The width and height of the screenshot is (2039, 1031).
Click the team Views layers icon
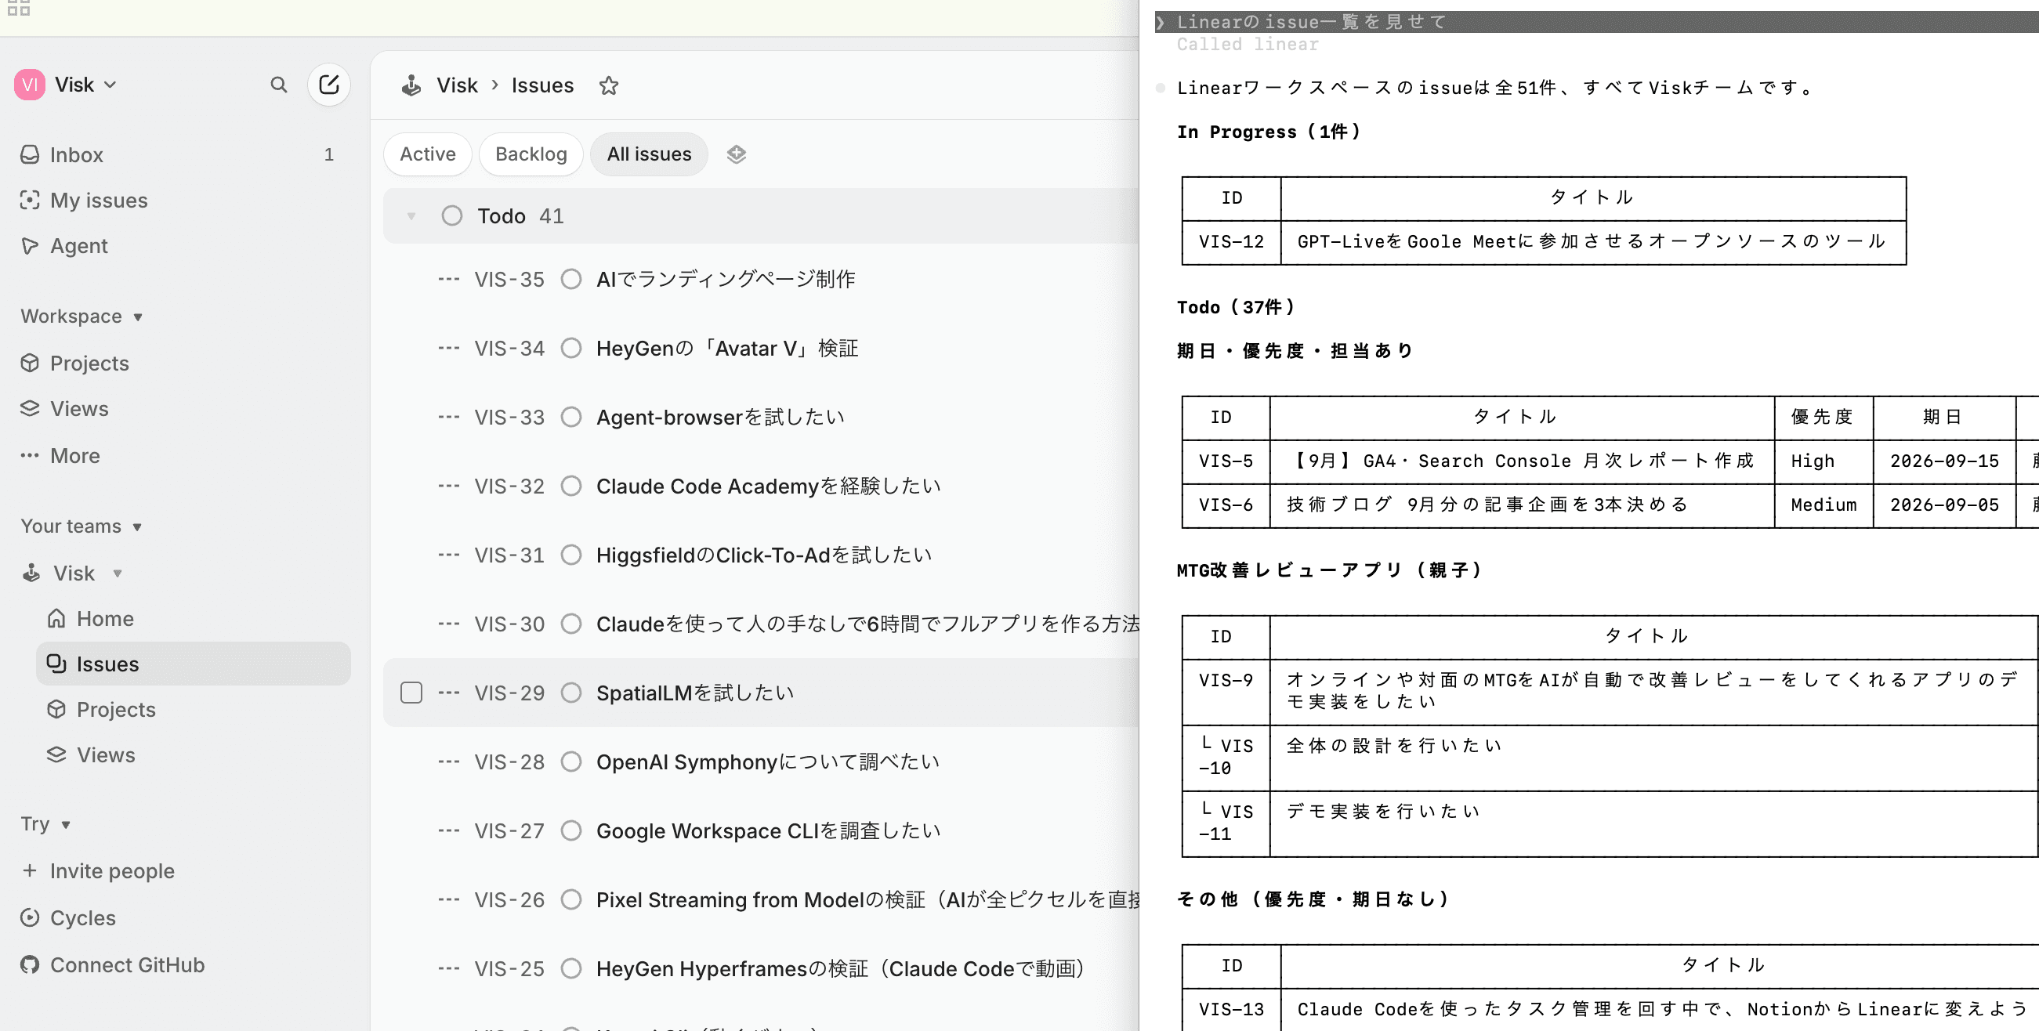56,755
